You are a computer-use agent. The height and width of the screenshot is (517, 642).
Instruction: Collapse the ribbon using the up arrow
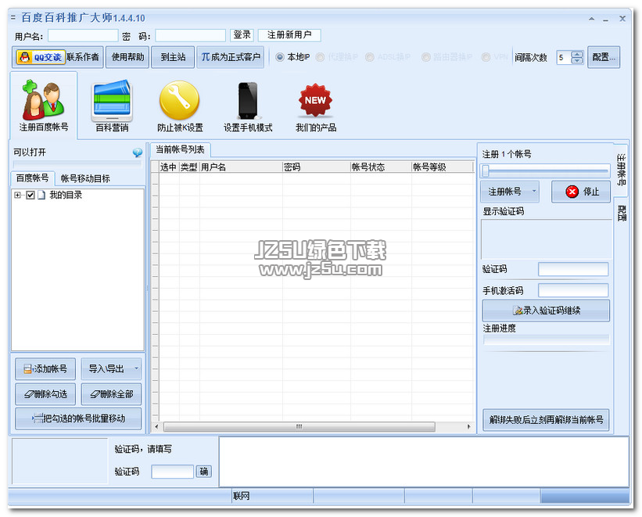(592, 19)
